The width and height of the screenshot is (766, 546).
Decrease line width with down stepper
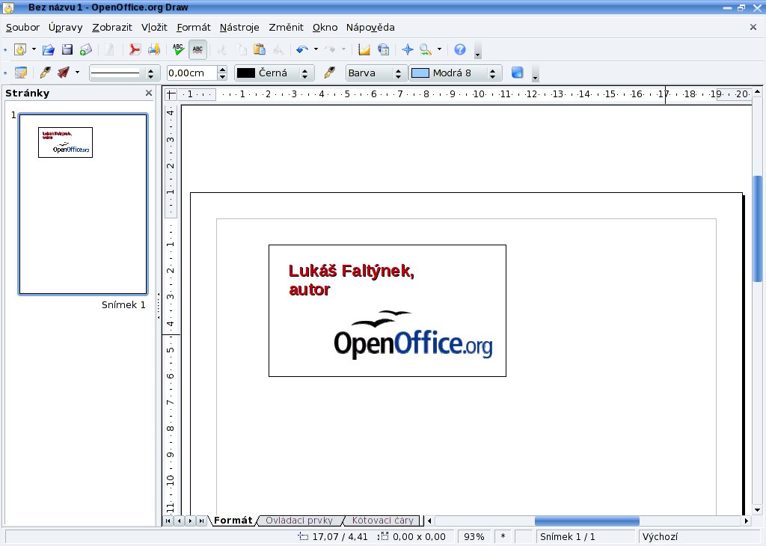point(222,77)
